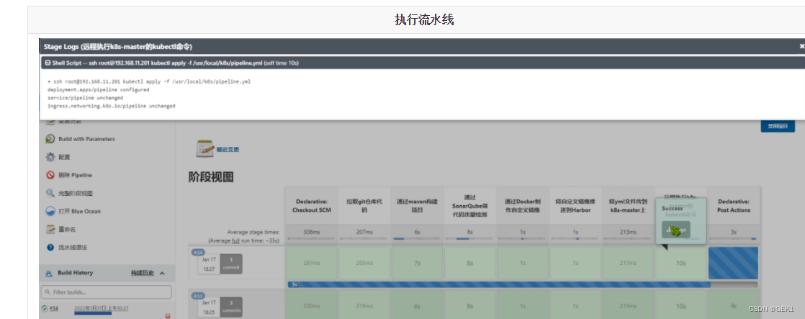Click the 'full' run time link
This screenshot has width=805, height=319.
coord(236,241)
